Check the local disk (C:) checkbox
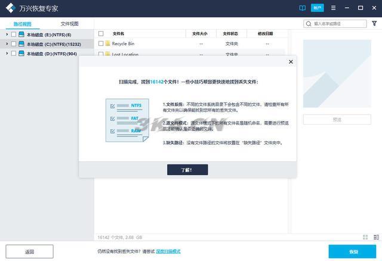382x261 pixels. pos(14,44)
